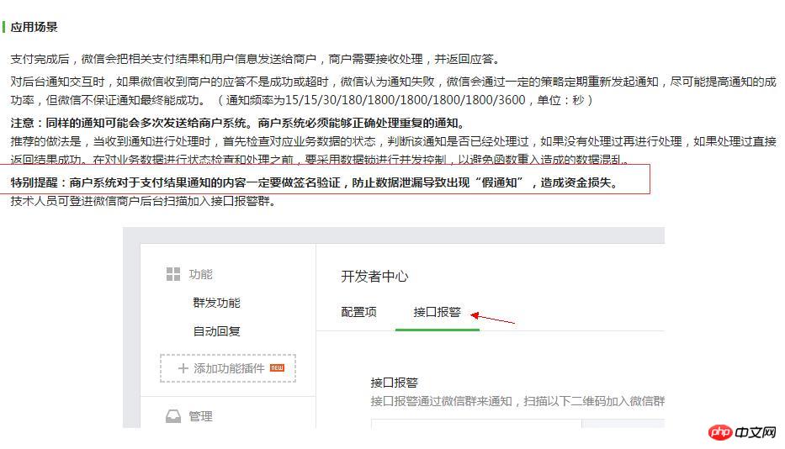Click the 开发者中心 page title

point(374,277)
